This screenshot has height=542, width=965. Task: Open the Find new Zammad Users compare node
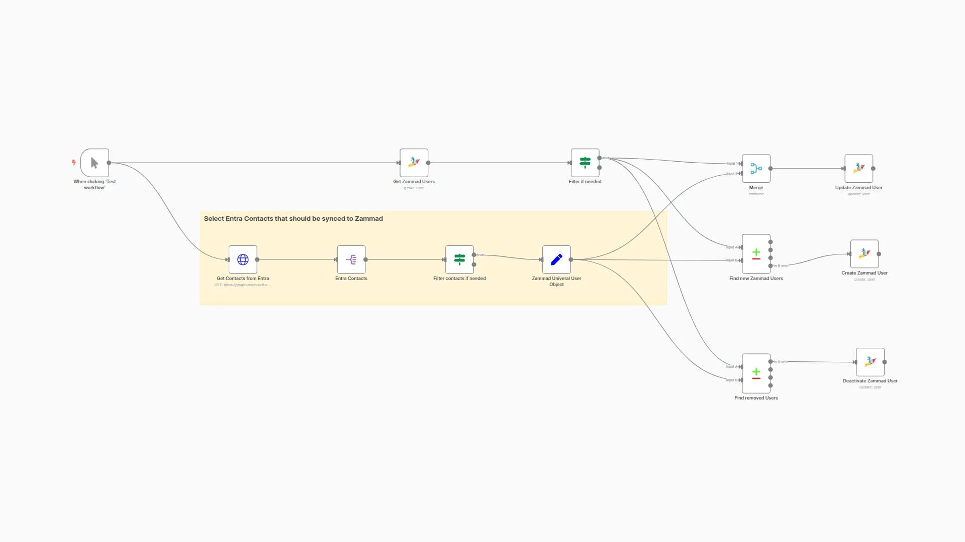[756, 254]
